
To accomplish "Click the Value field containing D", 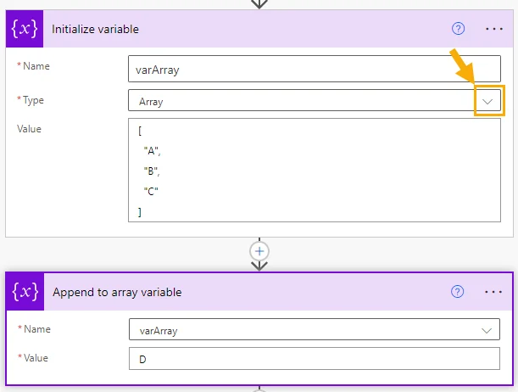I will coord(314,360).
